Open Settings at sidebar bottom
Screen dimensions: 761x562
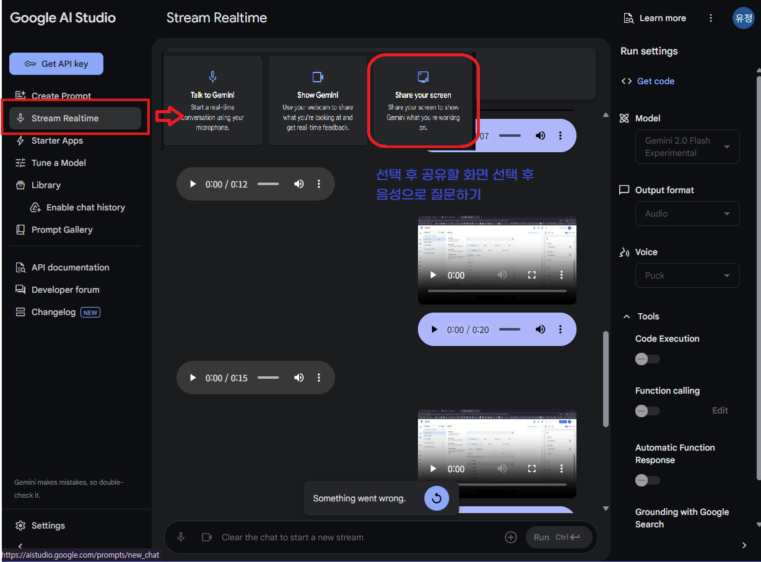(x=48, y=525)
